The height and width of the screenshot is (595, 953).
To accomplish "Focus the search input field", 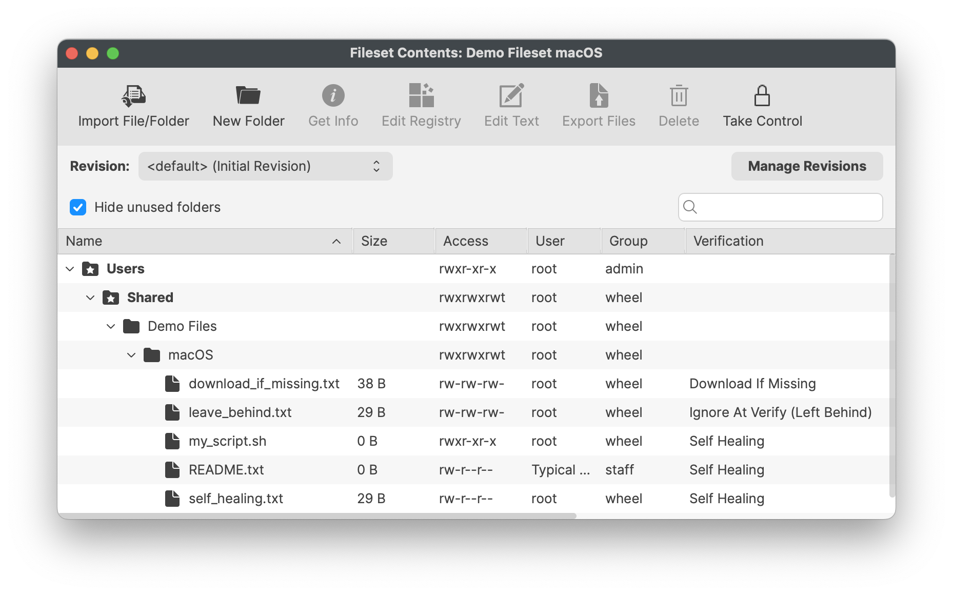I will pyautogui.click(x=780, y=207).
